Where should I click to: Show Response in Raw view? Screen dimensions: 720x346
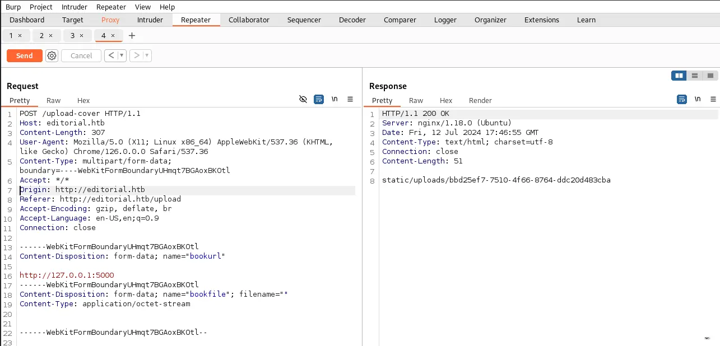tap(416, 100)
